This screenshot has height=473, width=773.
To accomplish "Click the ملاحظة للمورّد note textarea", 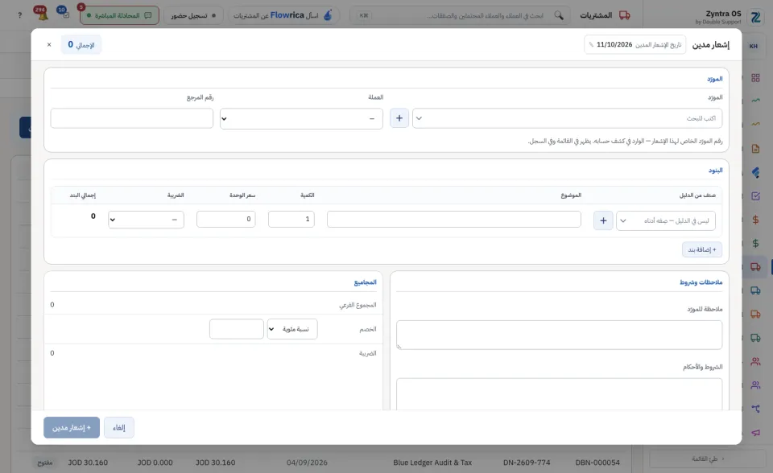I will (559, 335).
